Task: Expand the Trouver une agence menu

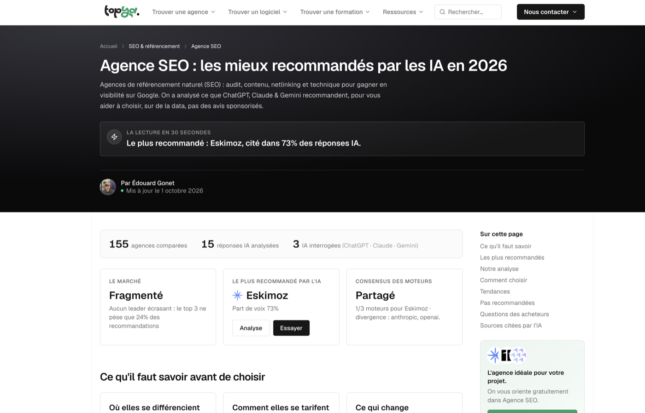Action: coord(184,12)
